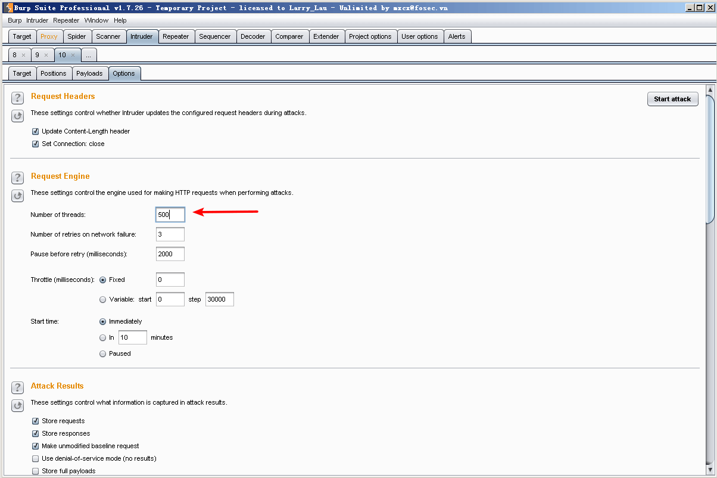Open the Help menu
This screenshot has width=717, height=478.
[120, 20]
